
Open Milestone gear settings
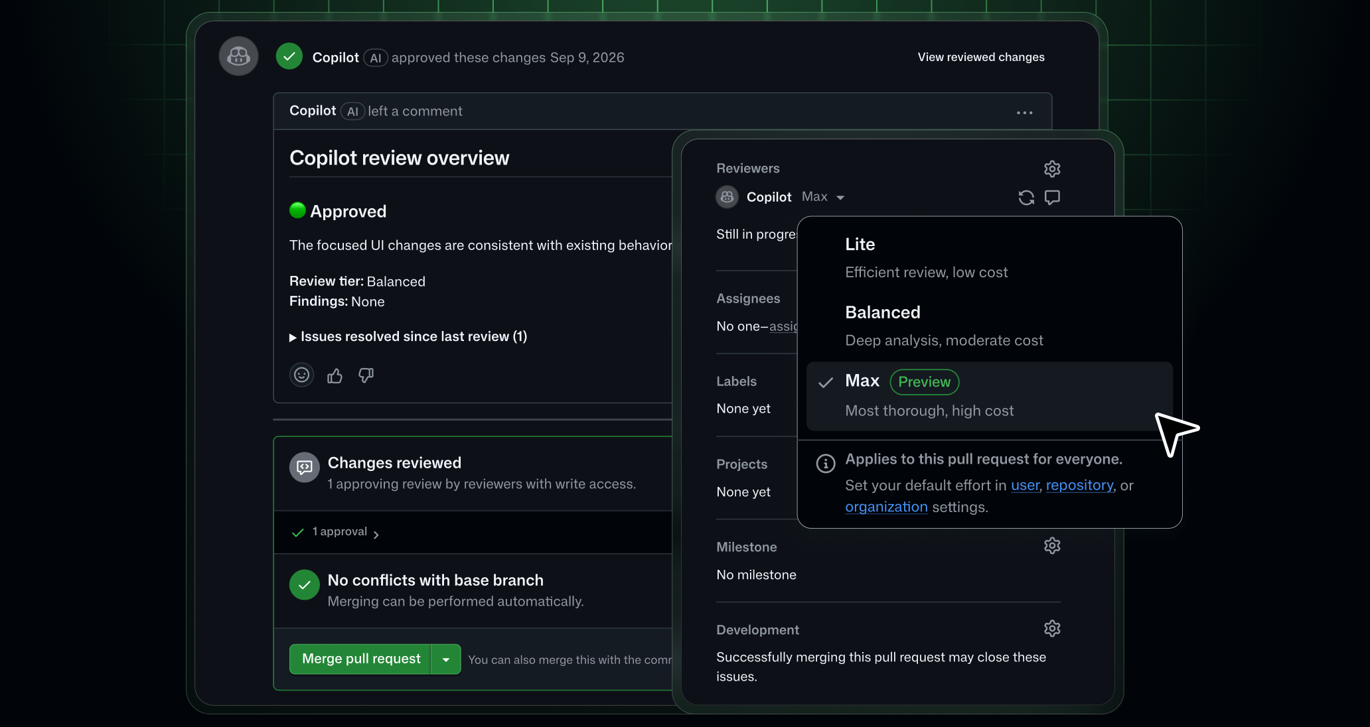click(1052, 546)
